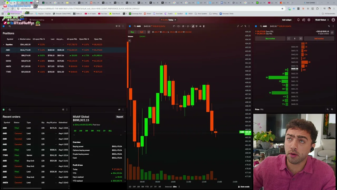This screenshot has height=190, width=337.
Task: Open the Positions widget filter icon
Action: click(117, 26)
